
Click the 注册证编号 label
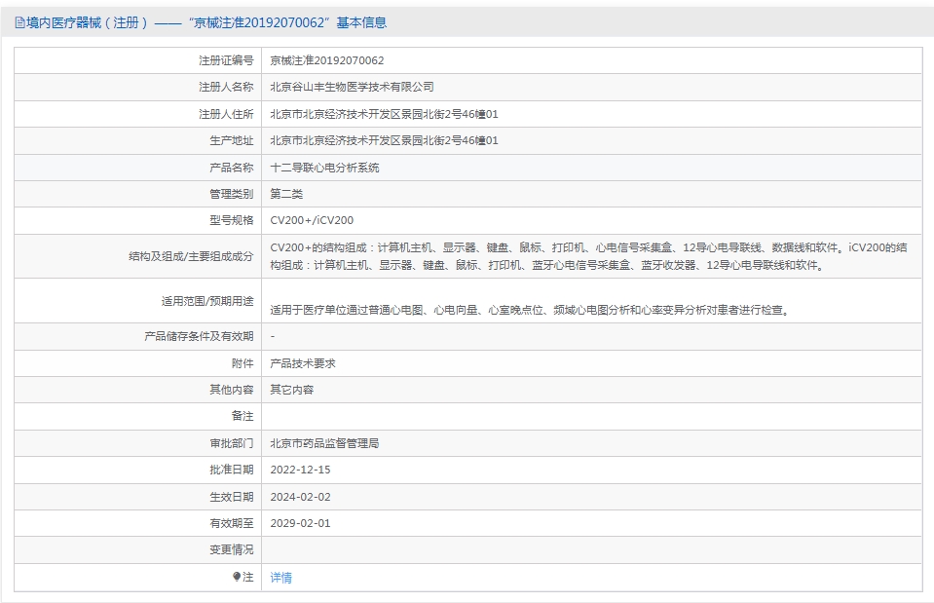[x=226, y=60]
